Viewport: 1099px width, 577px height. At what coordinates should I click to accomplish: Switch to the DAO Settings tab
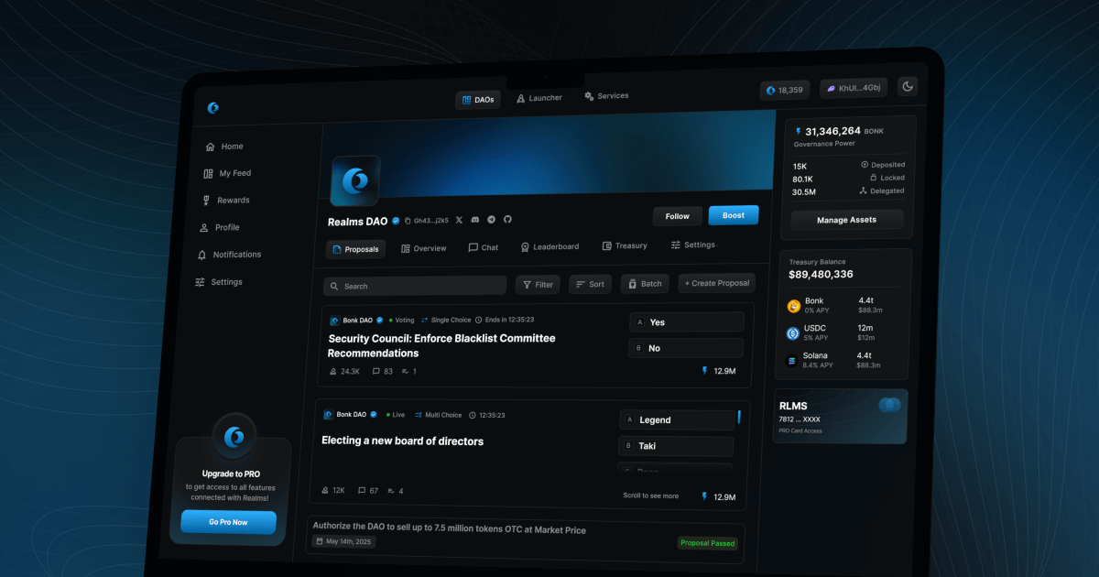tap(693, 245)
